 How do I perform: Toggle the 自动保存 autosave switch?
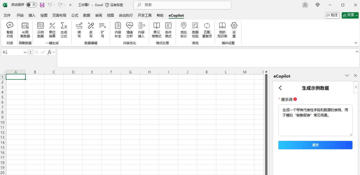(x=31, y=5)
